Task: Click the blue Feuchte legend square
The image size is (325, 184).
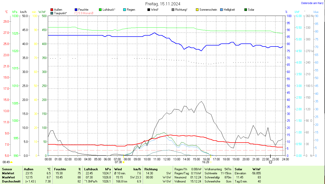Action: tap(76, 10)
